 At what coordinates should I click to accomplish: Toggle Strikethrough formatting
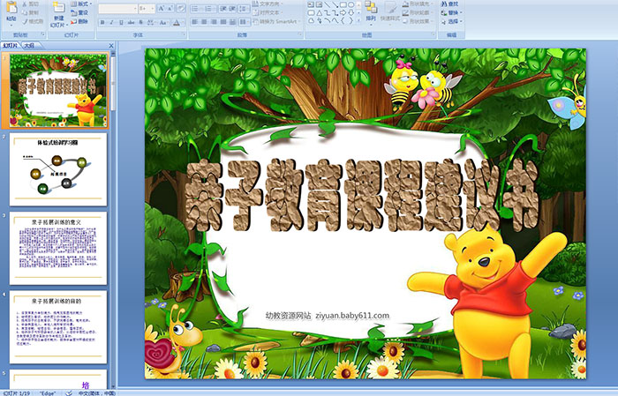click(131, 22)
